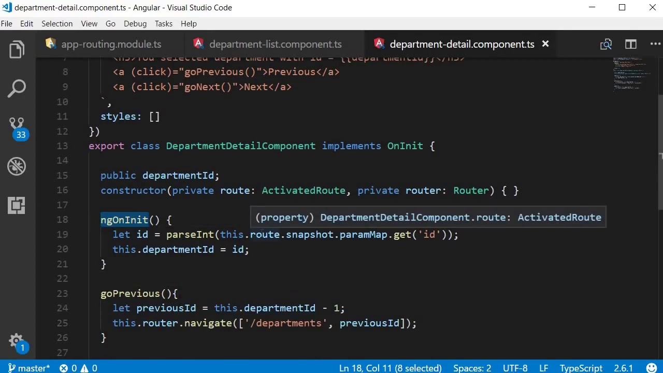Change line ending via LF indicator

[543, 368]
